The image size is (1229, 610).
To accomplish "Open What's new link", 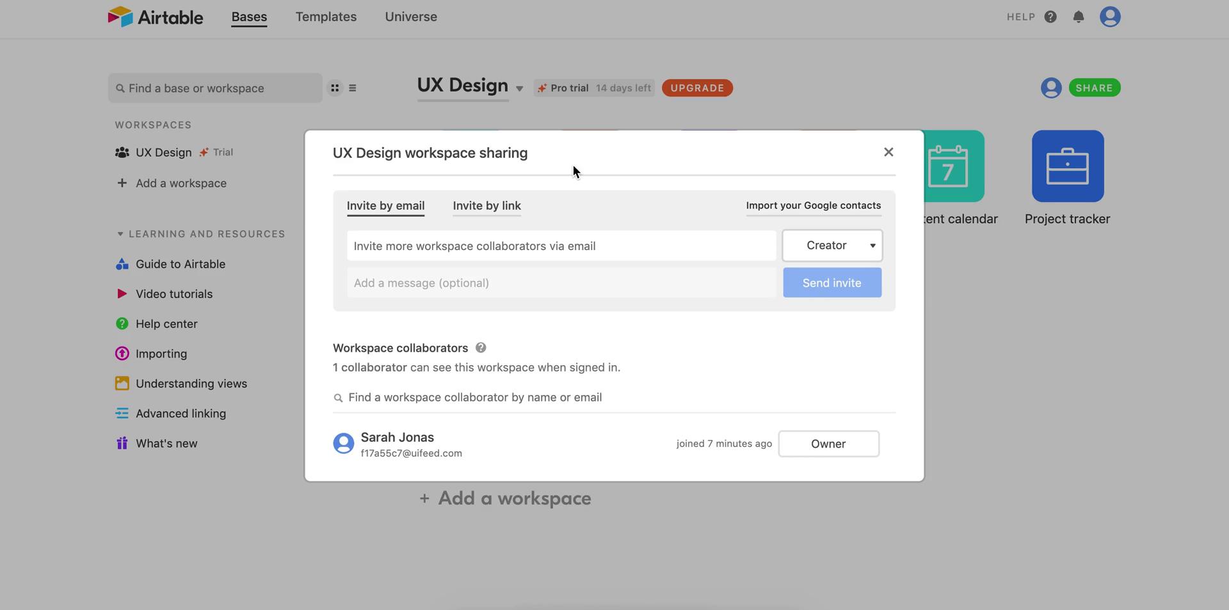I will (x=166, y=444).
